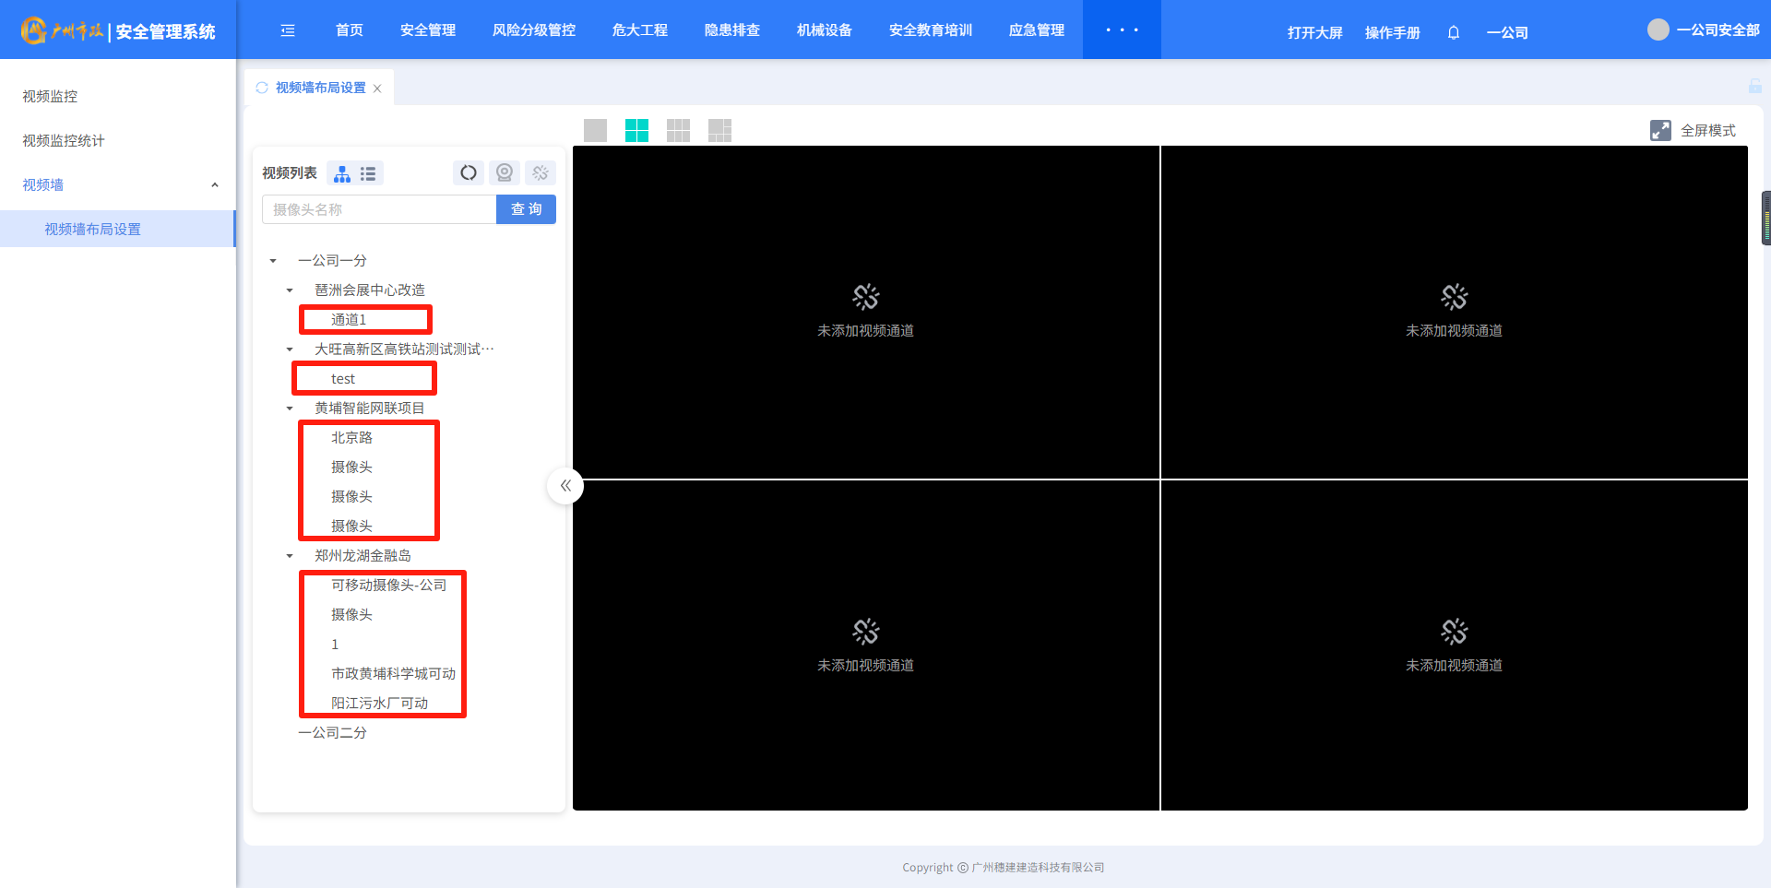Open notifications via the bell icon
The image size is (1771, 888).
coord(1454,32)
